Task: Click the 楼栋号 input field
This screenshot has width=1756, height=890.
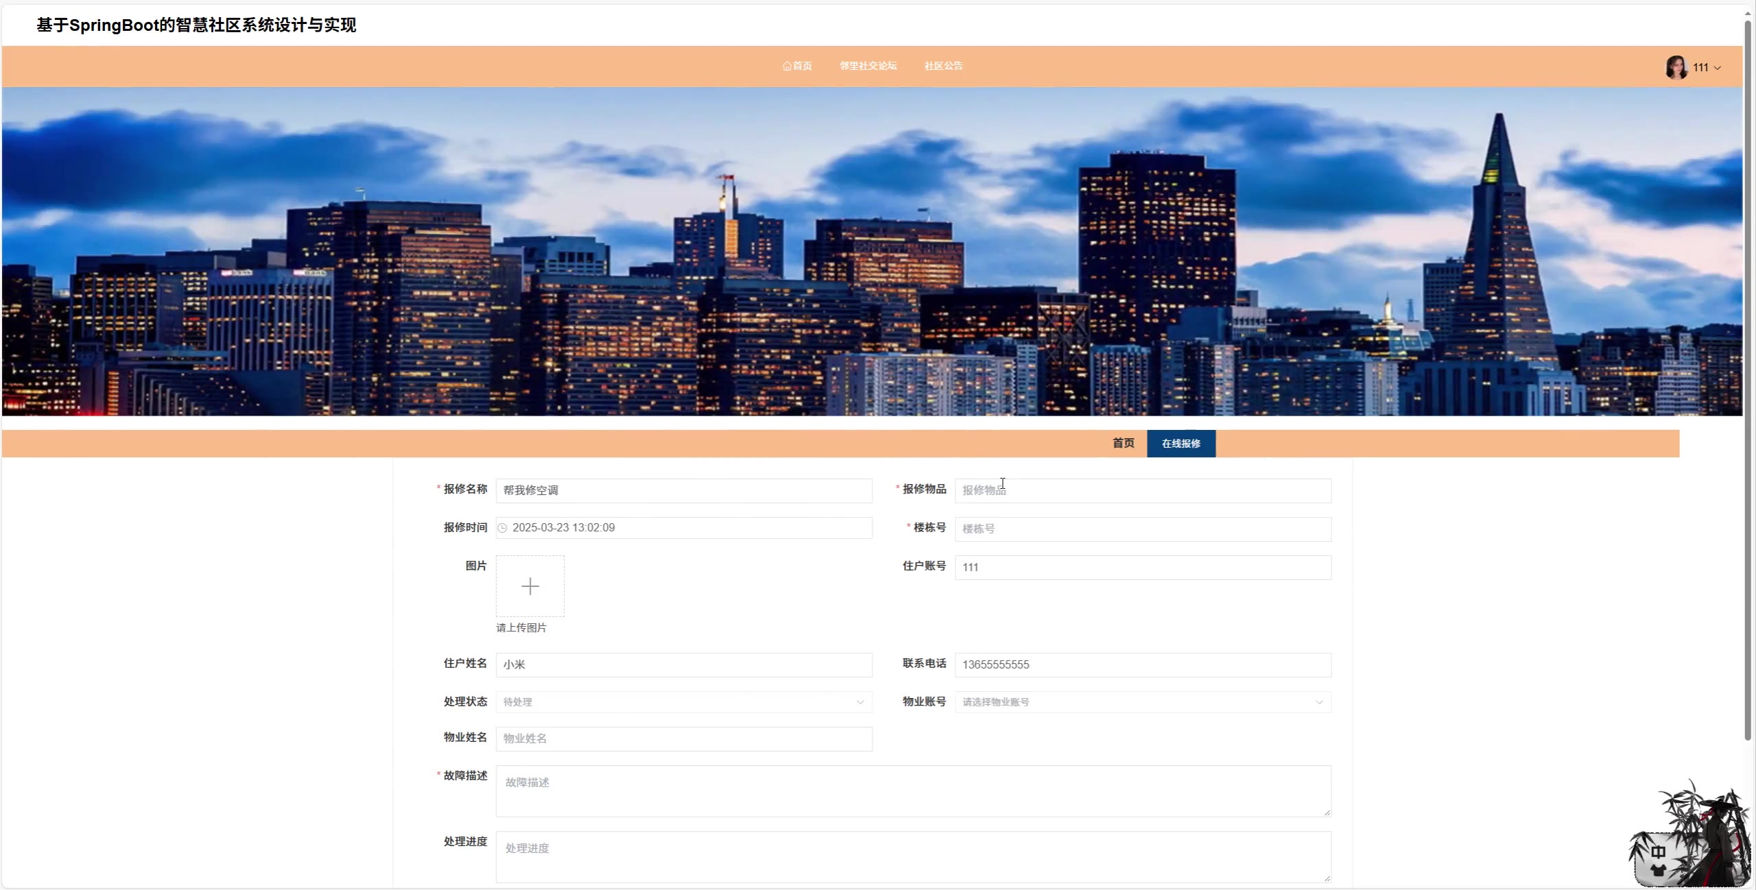Action: (x=1142, y=529)
